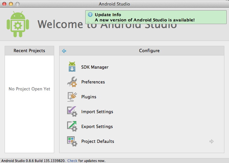The image size is (229, 163).
Task: Click the Update Info blue info icon
Action: 90,15
